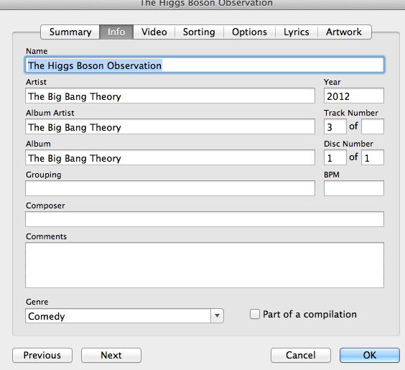This screenshot has width=405, height=370.
Task: Switch to the Lyrics tab
Action: (297, 32)
